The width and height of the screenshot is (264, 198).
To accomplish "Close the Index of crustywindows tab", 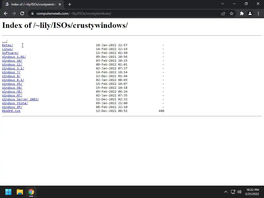I will (x=60, y=4).
